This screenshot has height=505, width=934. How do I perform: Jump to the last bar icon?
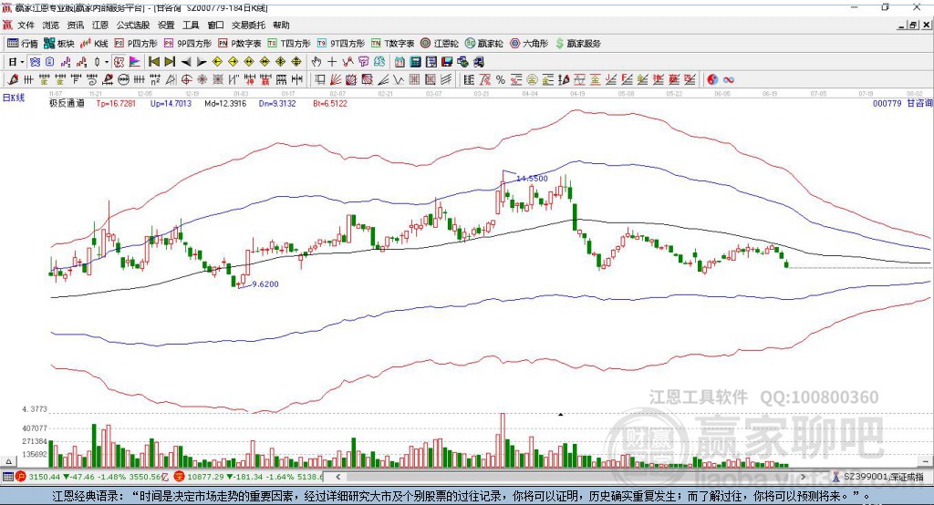[x=170, y=62]
